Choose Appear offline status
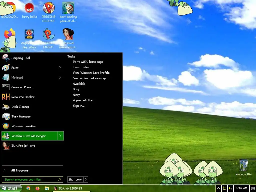This screenshot has width=256, height=192. 83,100
